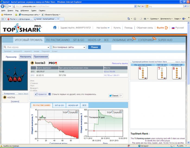The width and height of the screenshot is (190, 148).
Task: Go back with the browser back arrow
Action: tap(2, 6)
